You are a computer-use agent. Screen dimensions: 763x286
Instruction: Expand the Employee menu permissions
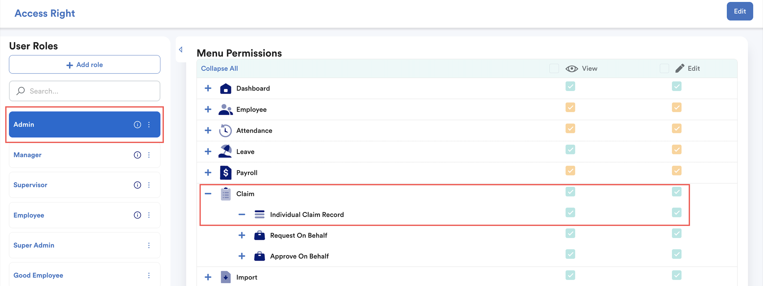pyautogui.click(x=208, y=110)
